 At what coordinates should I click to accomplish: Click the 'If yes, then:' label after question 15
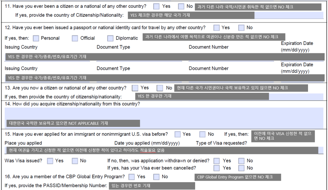click(236, 134)
